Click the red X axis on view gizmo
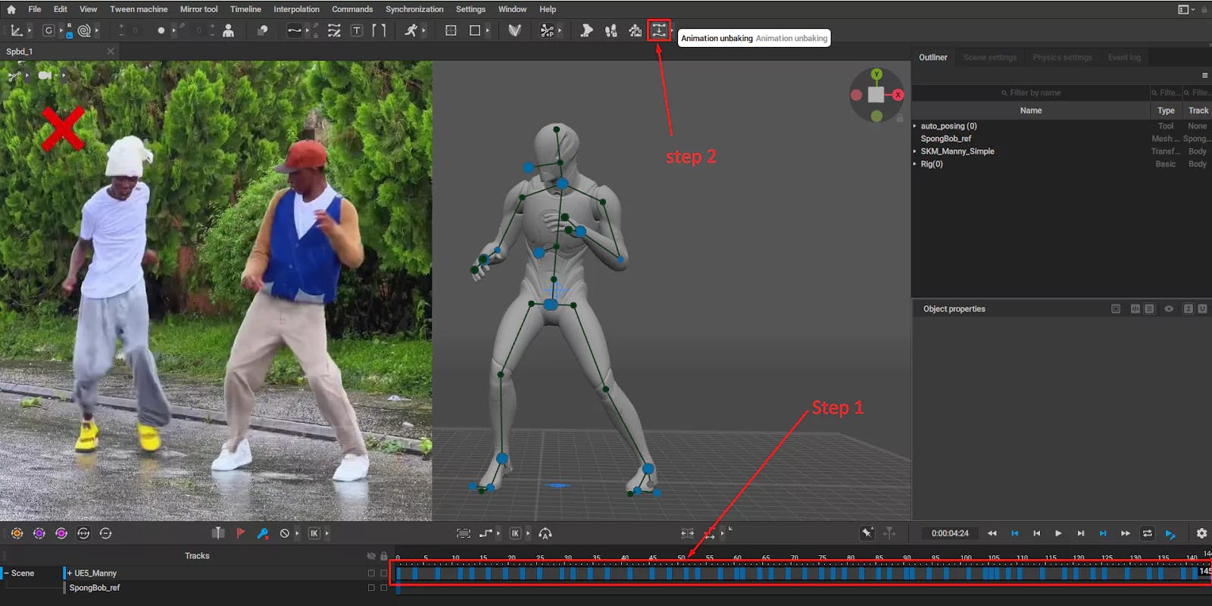 click(x=898, y=95)
